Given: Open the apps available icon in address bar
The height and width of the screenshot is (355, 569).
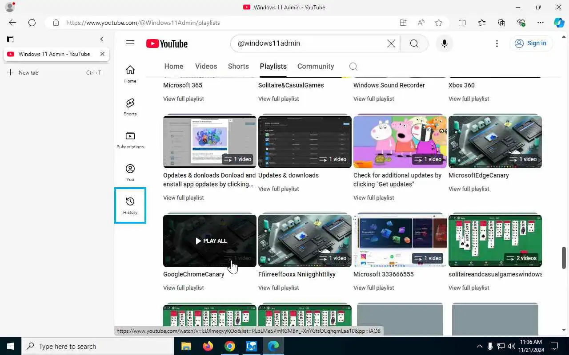Looking at the screenshot, I should click(x=403, y=23).
